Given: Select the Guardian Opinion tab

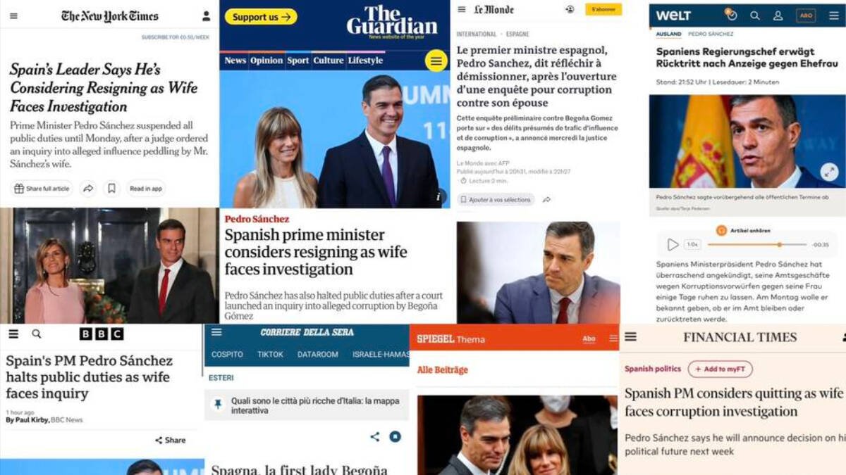Looking at the screenshot, I should click(266, 61).
